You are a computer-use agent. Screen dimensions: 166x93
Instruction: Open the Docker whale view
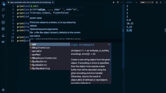[3, 42]
